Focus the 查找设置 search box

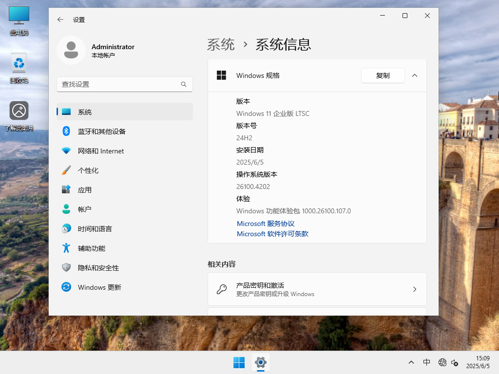coord(124,84)
